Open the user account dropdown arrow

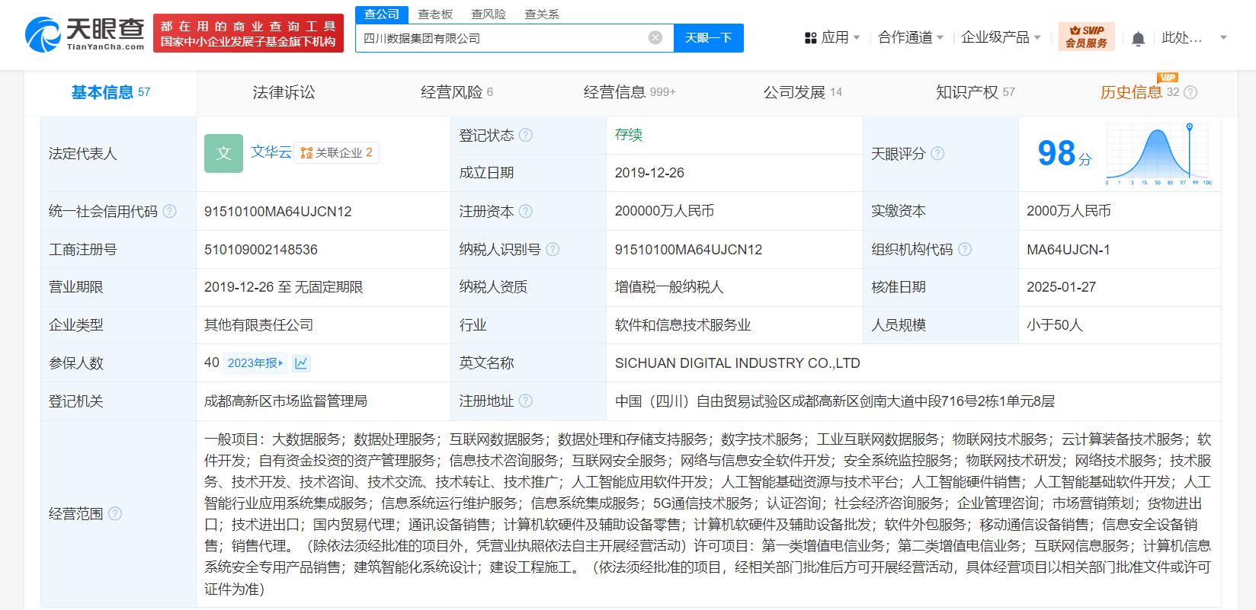coord(1223,37)
